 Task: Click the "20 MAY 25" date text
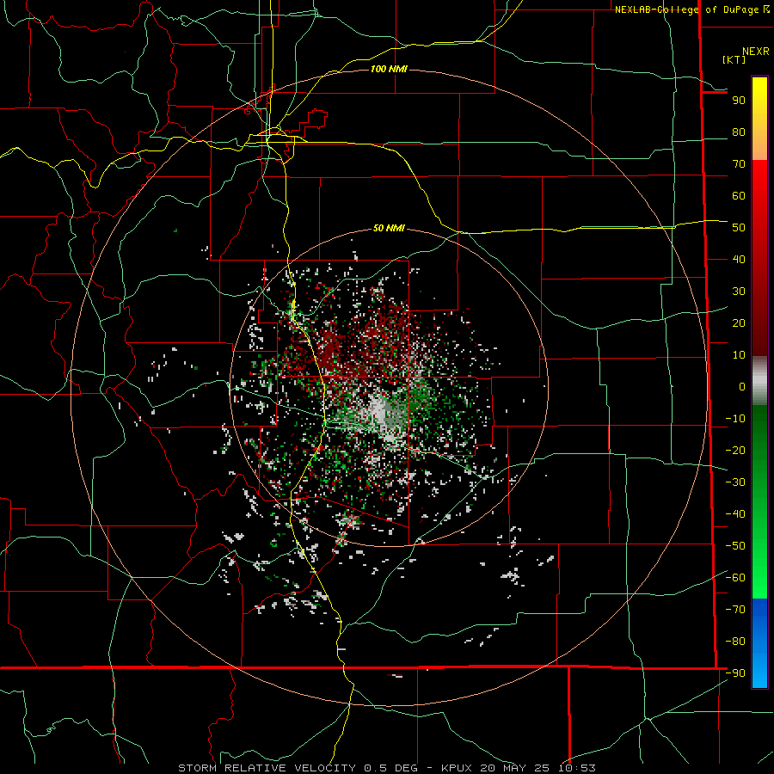(x=515, y=768)
